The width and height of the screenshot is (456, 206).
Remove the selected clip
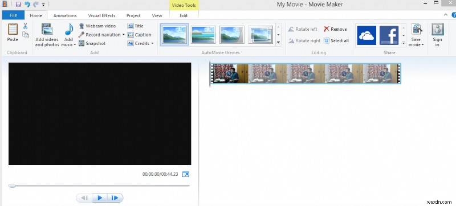[x=335, y=29]
